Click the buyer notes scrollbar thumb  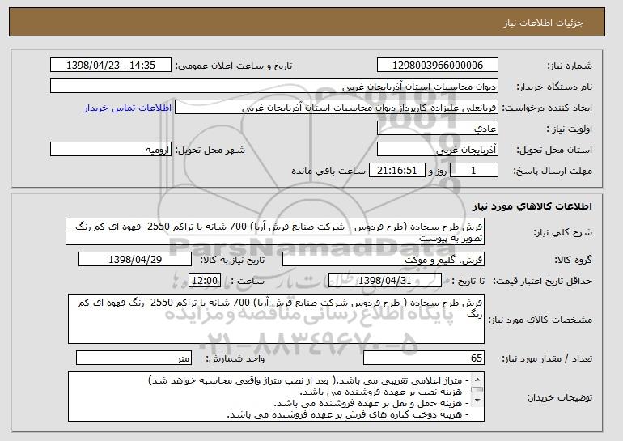coord(477,389)
